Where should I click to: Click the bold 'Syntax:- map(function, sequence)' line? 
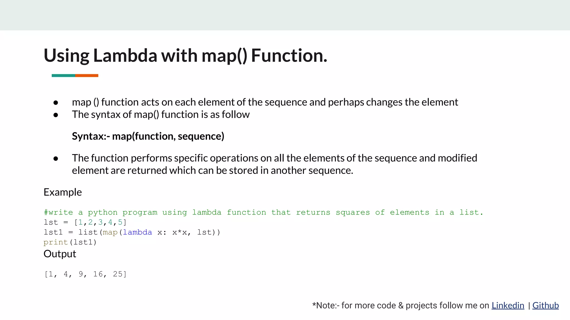(x=148, y=136)
